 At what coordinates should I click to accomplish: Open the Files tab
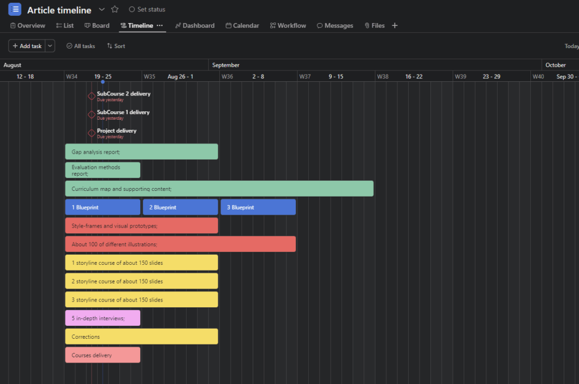pos(375,25)
